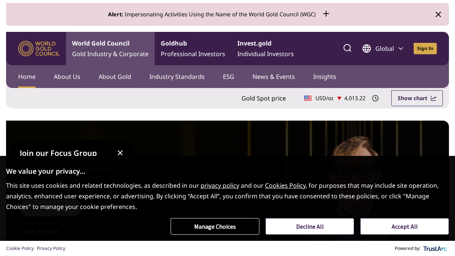
Task: Click the World Gold Council logo
Action: pos(39,49)
